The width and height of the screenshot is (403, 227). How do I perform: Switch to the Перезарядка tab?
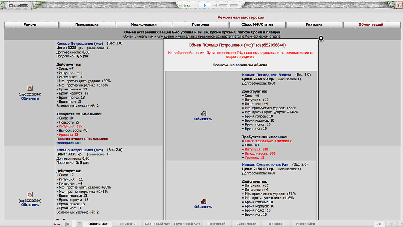click(x=87, y=24)
